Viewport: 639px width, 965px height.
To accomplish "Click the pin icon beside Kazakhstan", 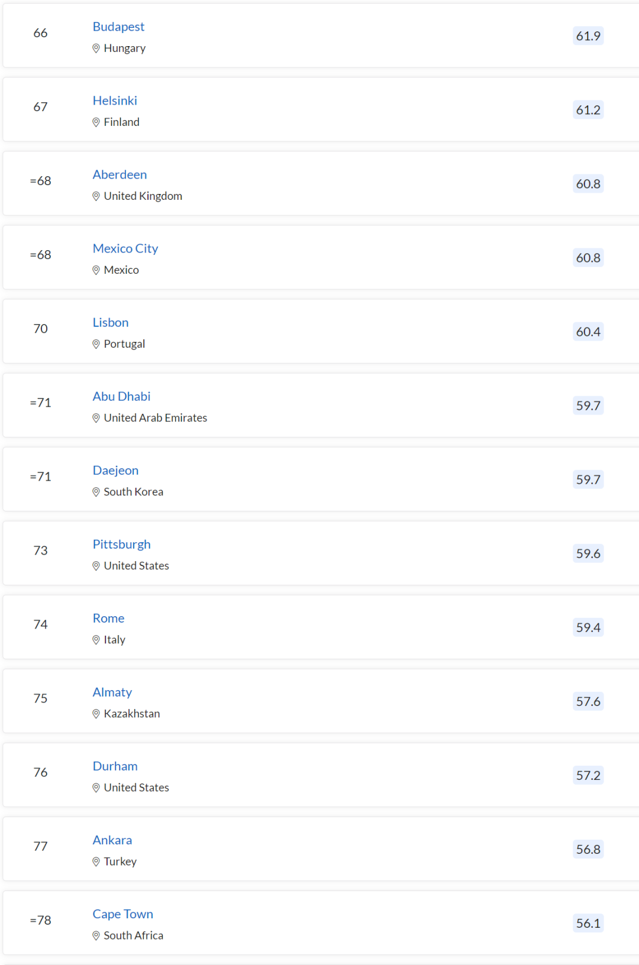I will point(96,714).
